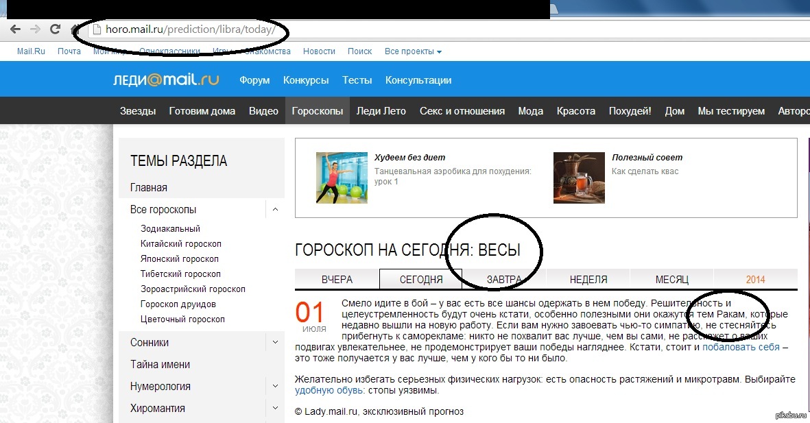The width and height of the screenshot is (810, 423).
Task: Go to Леди Лето in the navigation bar
Action: tap(381, 110)
